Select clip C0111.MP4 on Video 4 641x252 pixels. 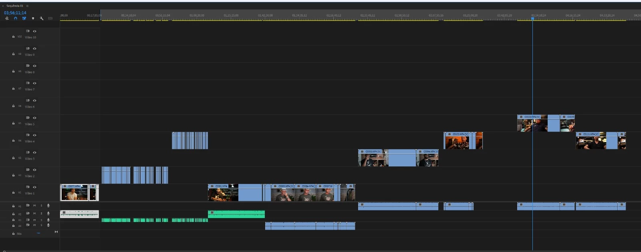(597, 140)
